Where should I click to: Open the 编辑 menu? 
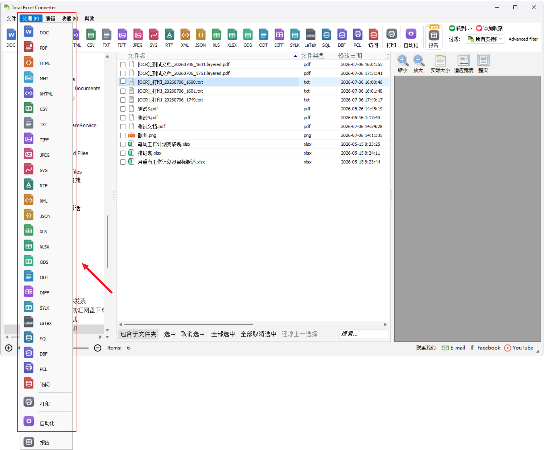pos(50,19)
